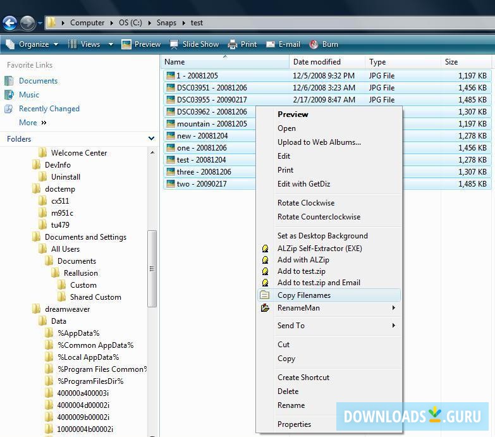
Task: Click the E-mail envelope icon in toolbar
Action: 271,44
